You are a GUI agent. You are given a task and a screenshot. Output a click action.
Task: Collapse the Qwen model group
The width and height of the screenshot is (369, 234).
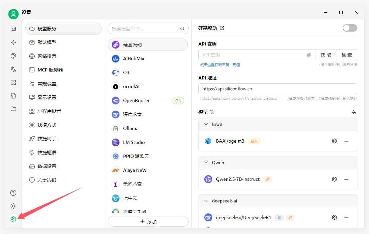[x=206, y=163]
